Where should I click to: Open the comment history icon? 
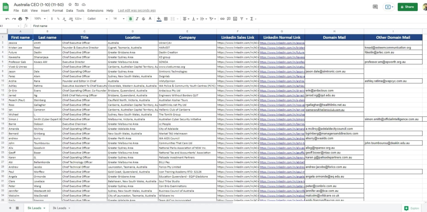375,7
